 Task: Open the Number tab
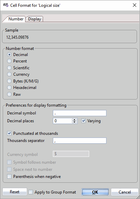pyautogui.click(x=16, y=19)
